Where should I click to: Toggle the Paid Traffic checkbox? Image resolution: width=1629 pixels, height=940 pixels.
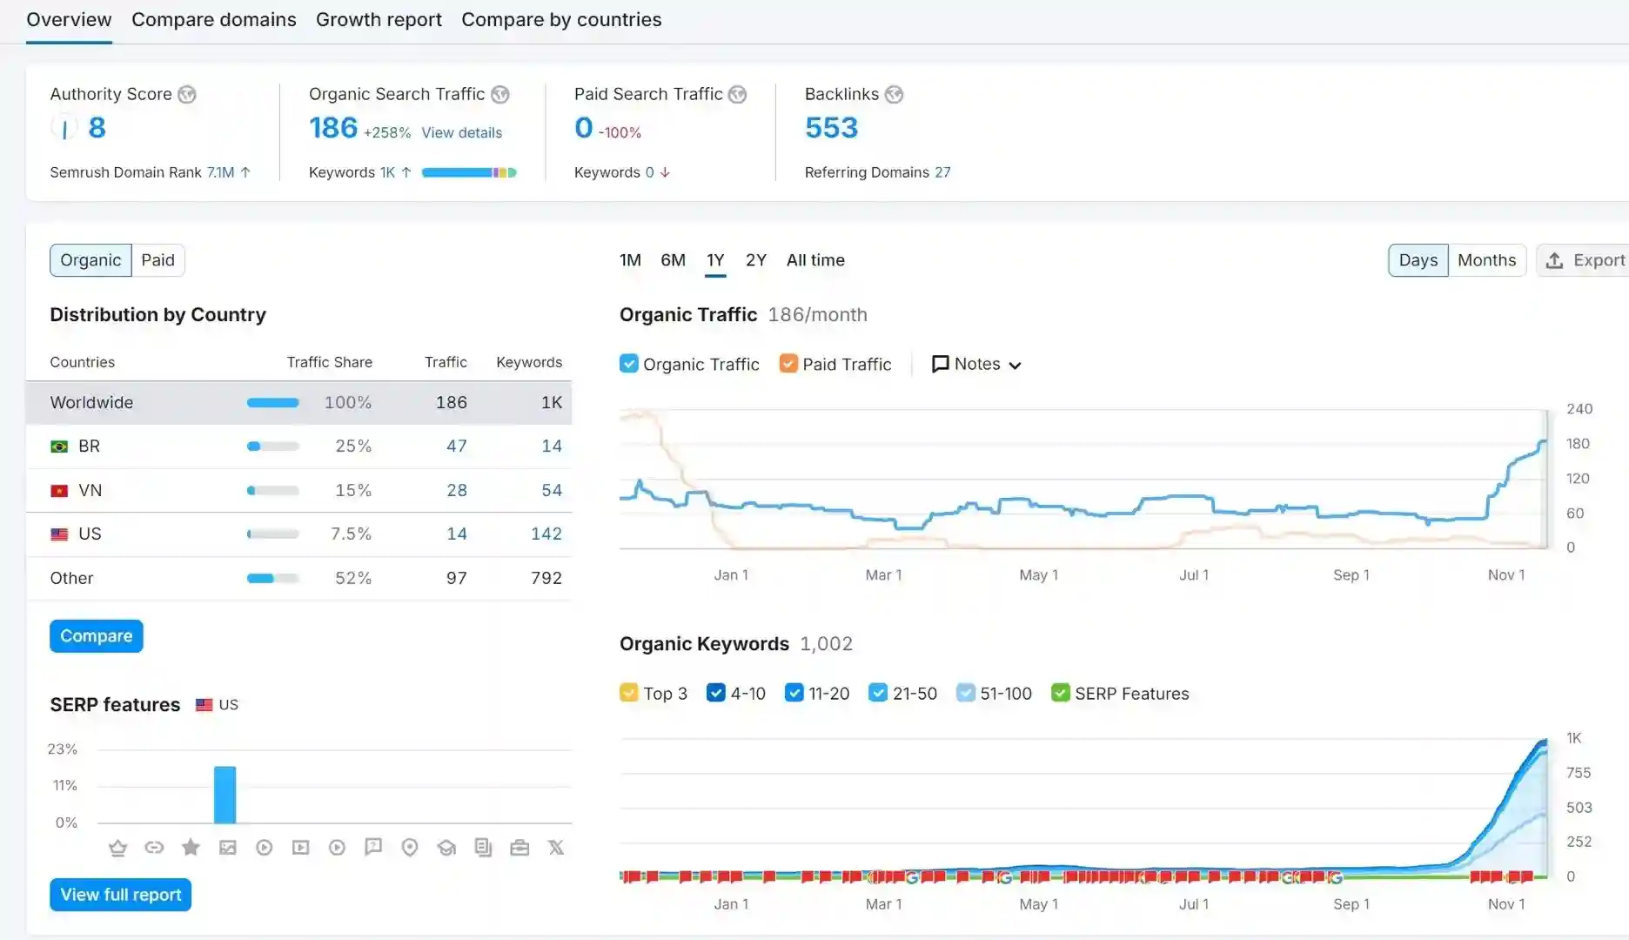(x=788, y=364)
